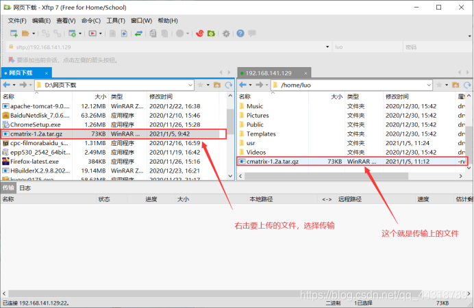The width and height of the screenshot is (474, 308).
Task: Open the 文件(F) menu
Action: (x=17, y=21)
